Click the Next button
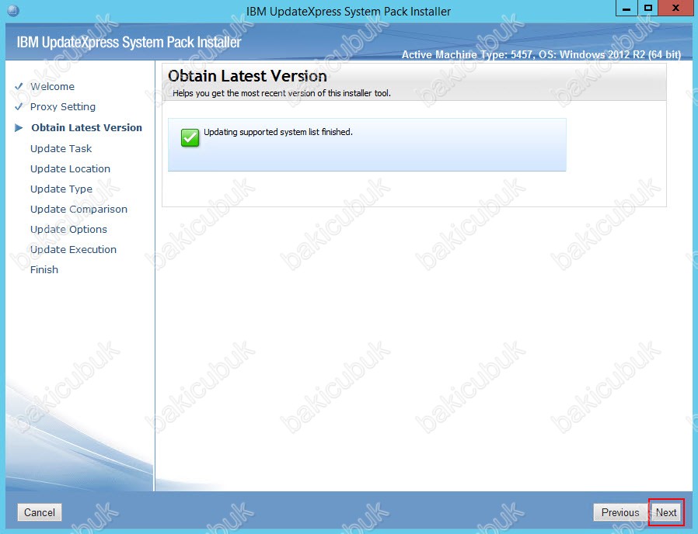 pyautogui.click(x=666, y=512)
